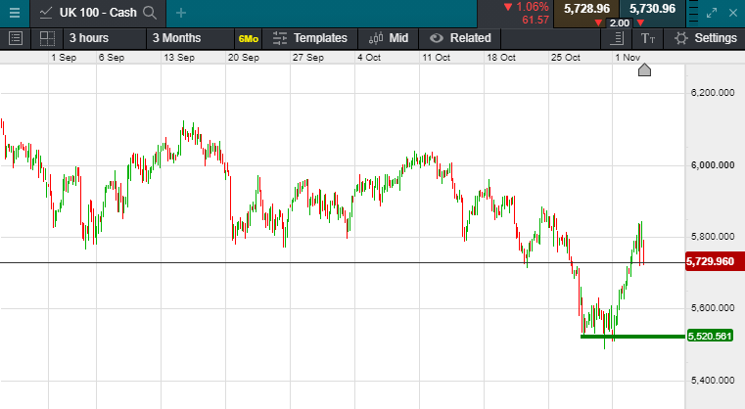Toggle the Related instruments eye view
Image resolution: width=745 pixels, height=409 pixels.
pyautogui.click(x=437, y=38)
